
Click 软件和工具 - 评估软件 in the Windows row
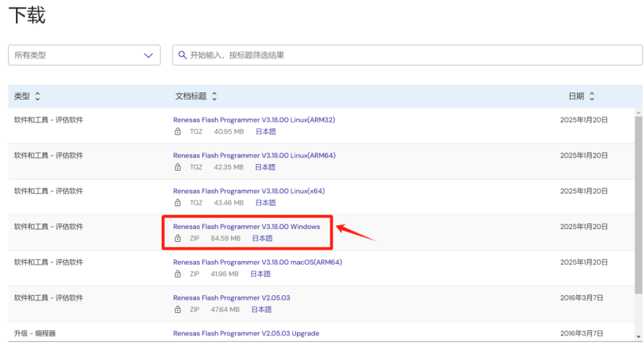coord(48,227)
